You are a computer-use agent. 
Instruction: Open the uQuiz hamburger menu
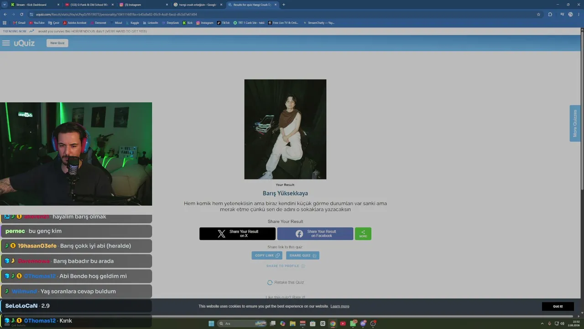(6, 43)
